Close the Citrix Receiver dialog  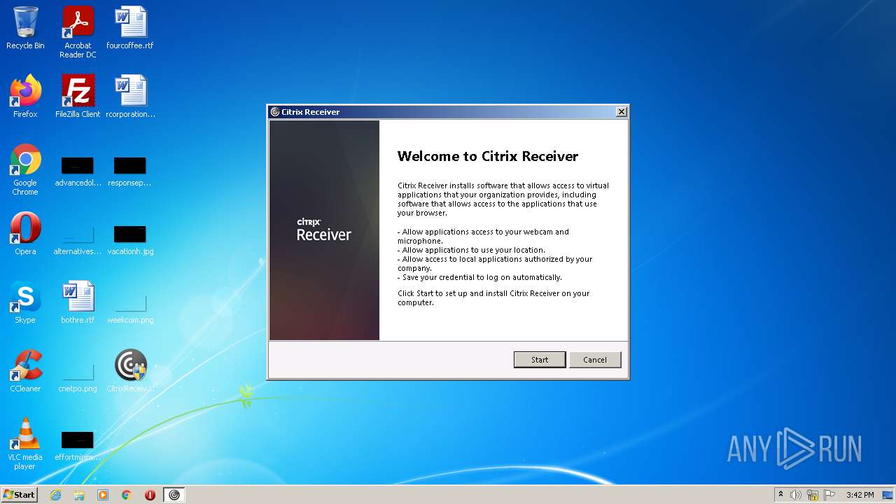pos(621,112)
